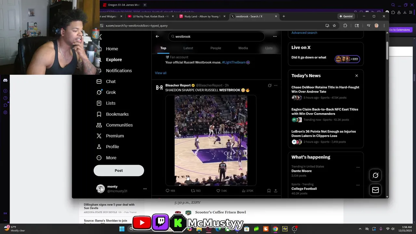The width and height of the screenshot is (416, 234).
Task: Play the Shaedon Sharpe basketball video
Action: tap(211, 140)
